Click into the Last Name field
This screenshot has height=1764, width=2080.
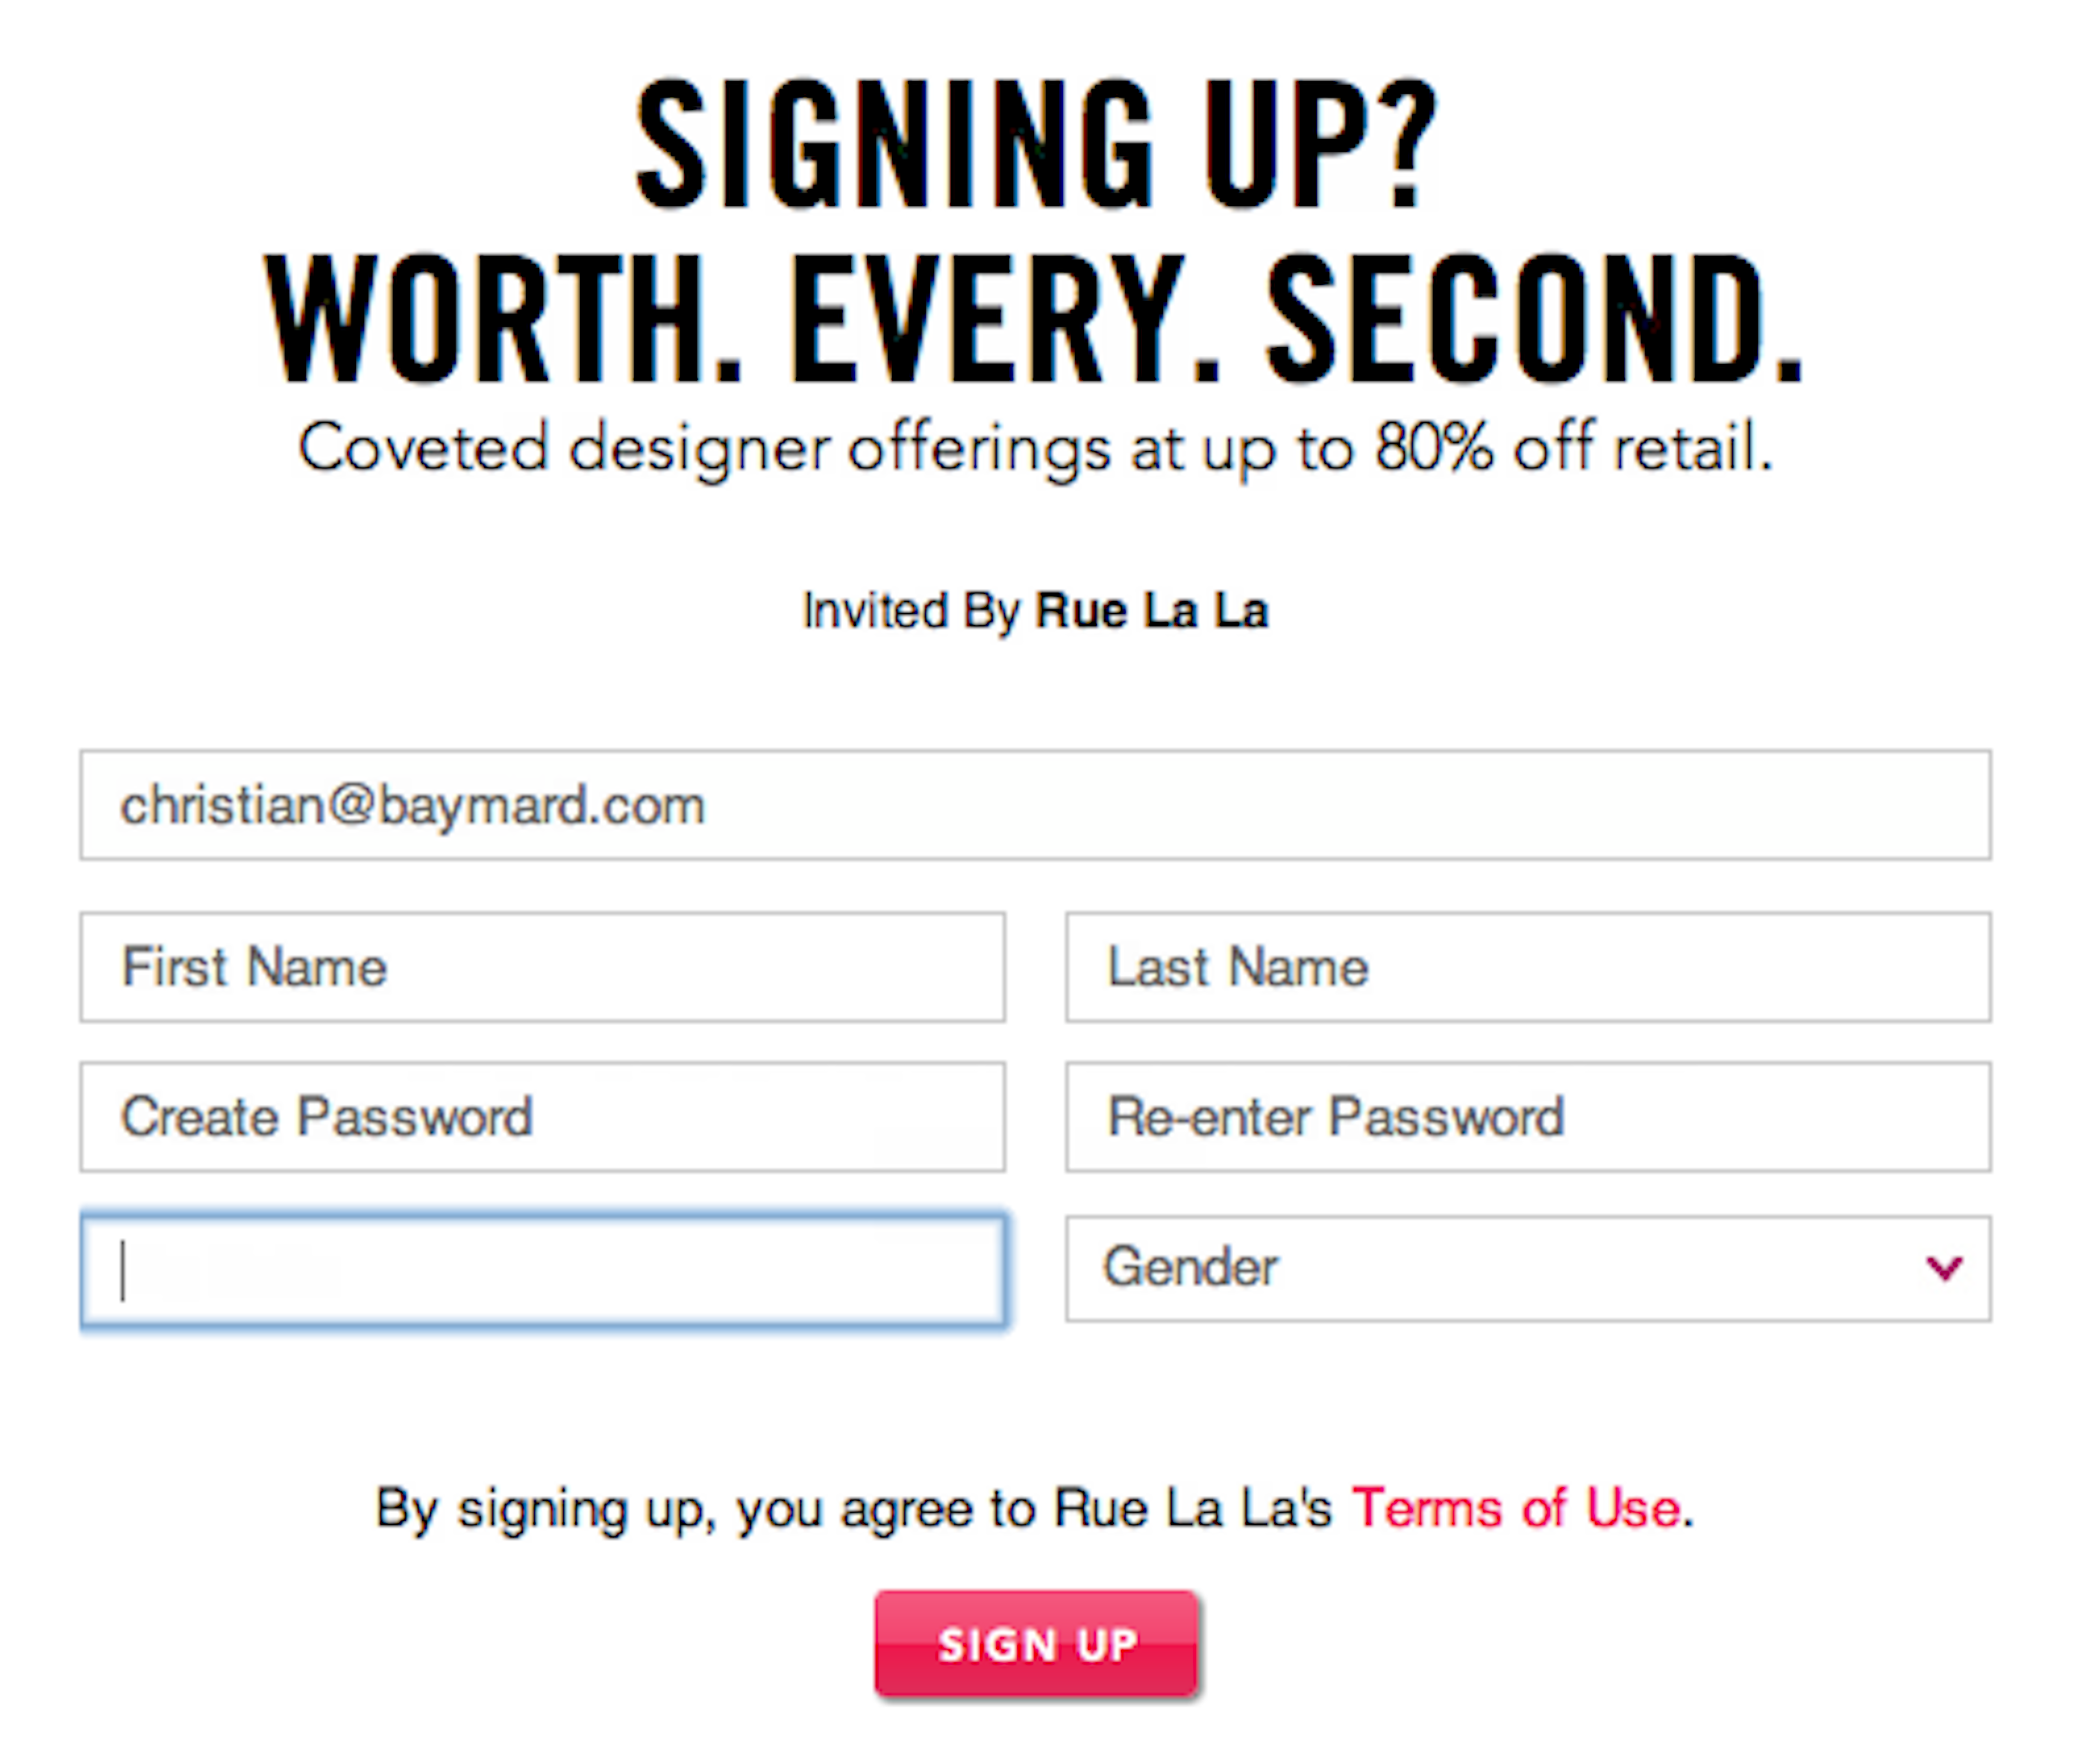click(x=1527, y=967)
